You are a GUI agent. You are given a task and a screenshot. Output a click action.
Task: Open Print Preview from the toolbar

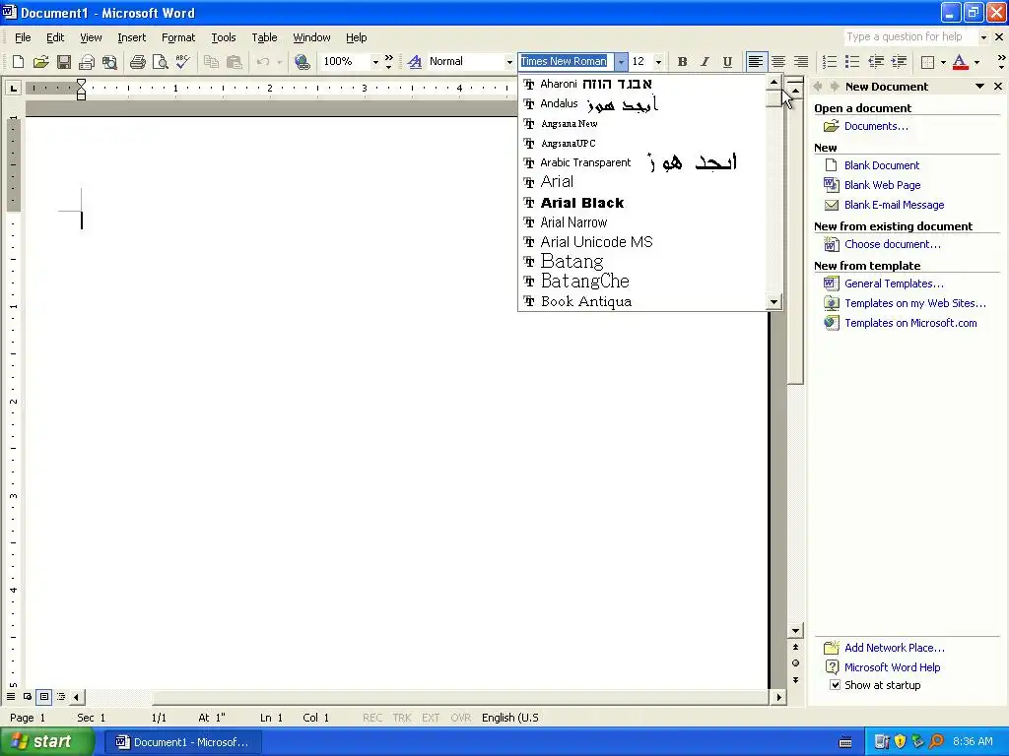click(x=161, y=62)
